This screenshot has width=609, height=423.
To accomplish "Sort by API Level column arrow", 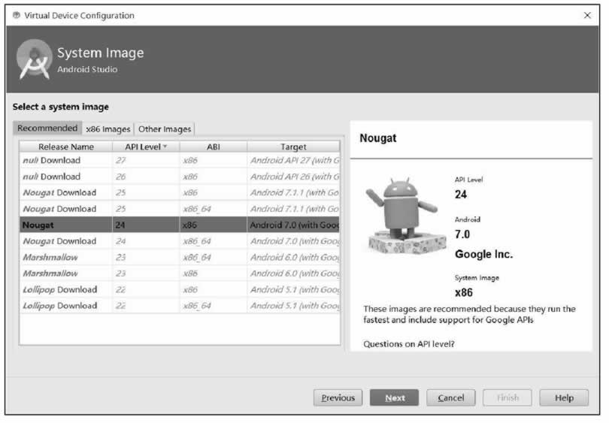I will click(x=165, y=147).
